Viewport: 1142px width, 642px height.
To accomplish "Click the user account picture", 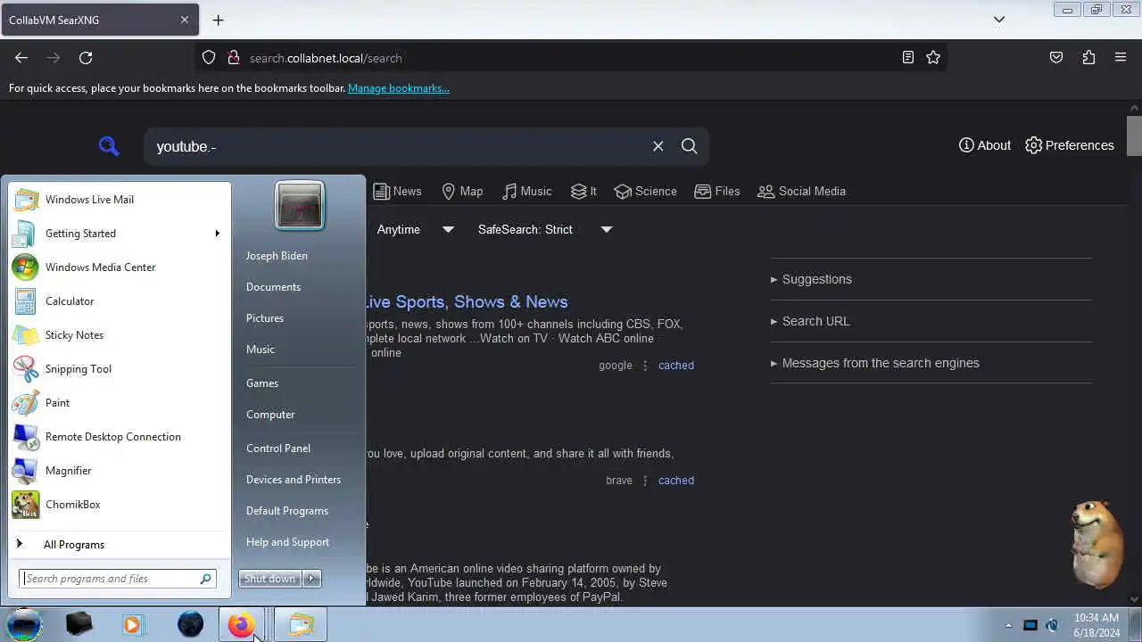I will pos(300,206).
